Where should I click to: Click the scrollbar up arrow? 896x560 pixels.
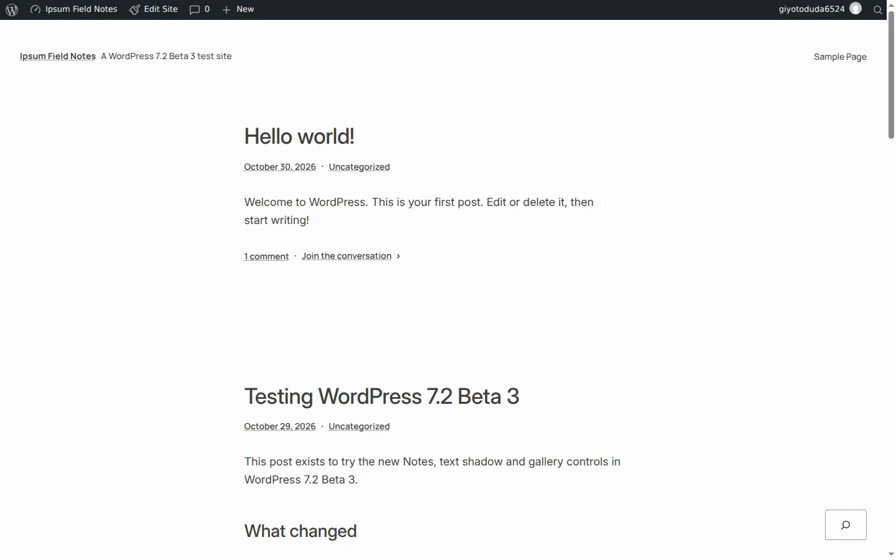coord(891,4)
